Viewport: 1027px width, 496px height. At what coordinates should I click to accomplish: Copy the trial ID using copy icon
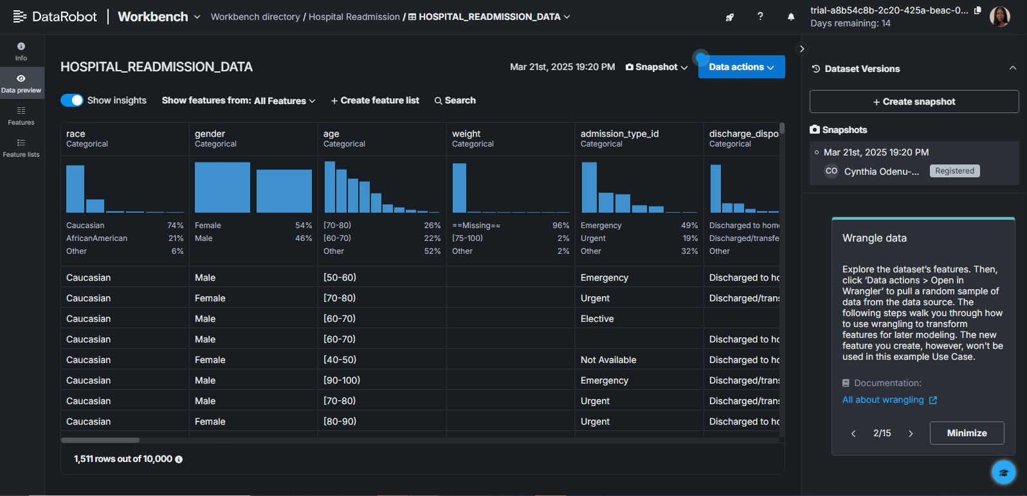pos(977,10)
